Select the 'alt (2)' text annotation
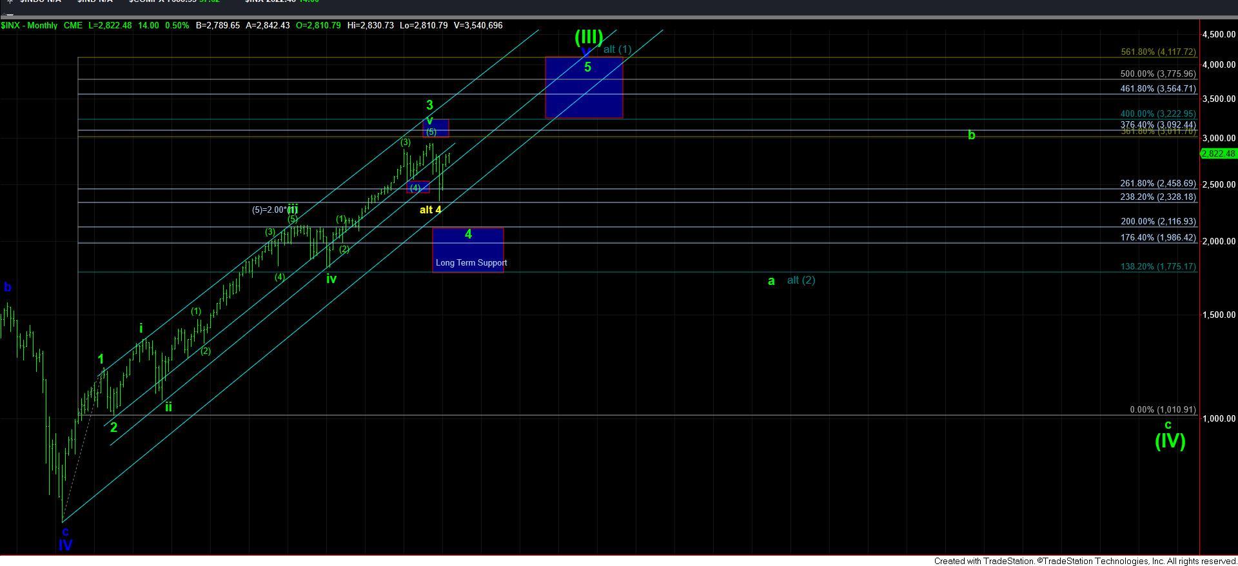This screenshot has height=566, width=1238. 801,280
